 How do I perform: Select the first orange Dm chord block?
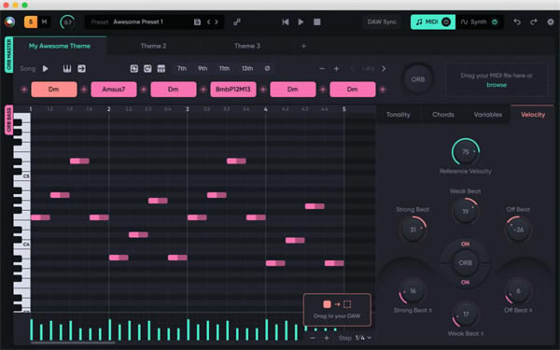54,90
